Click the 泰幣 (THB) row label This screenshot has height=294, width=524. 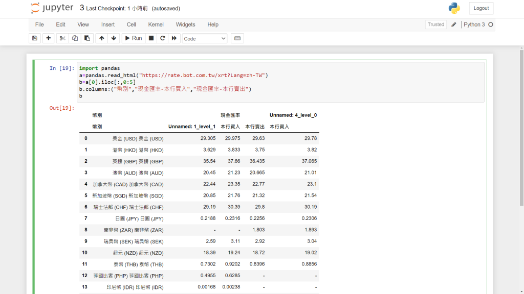[138, 265]
